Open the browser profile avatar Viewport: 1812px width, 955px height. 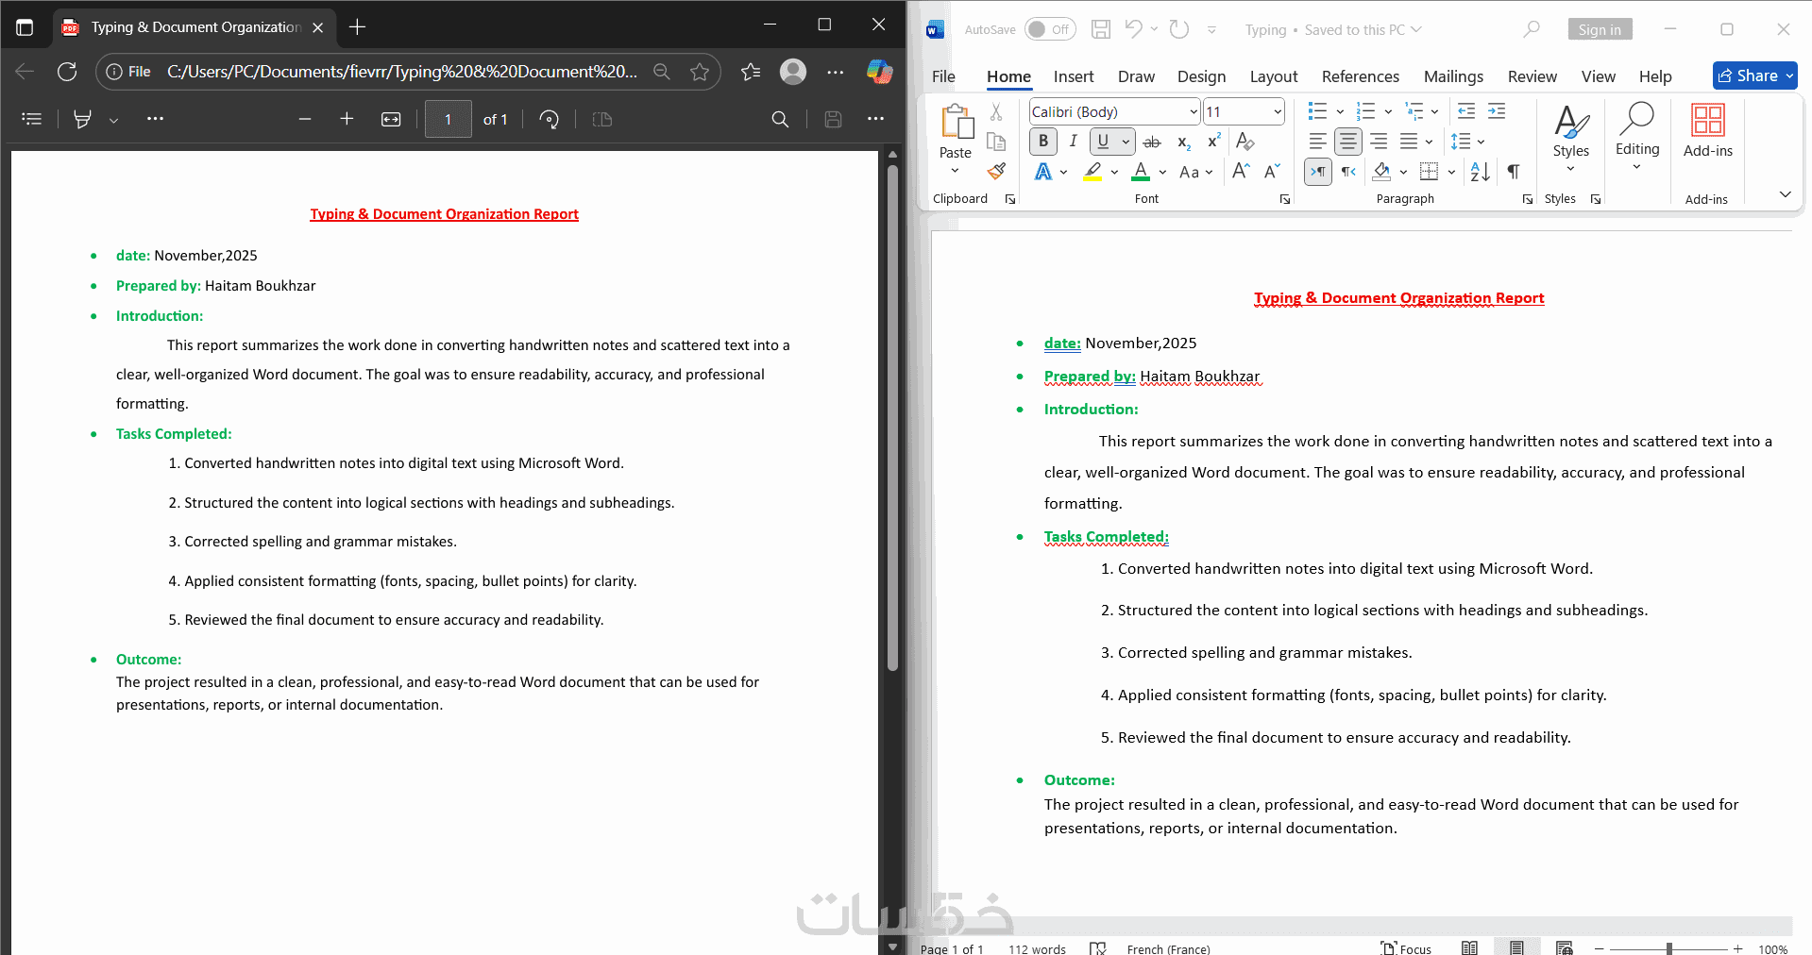click(x=793, y=72)
